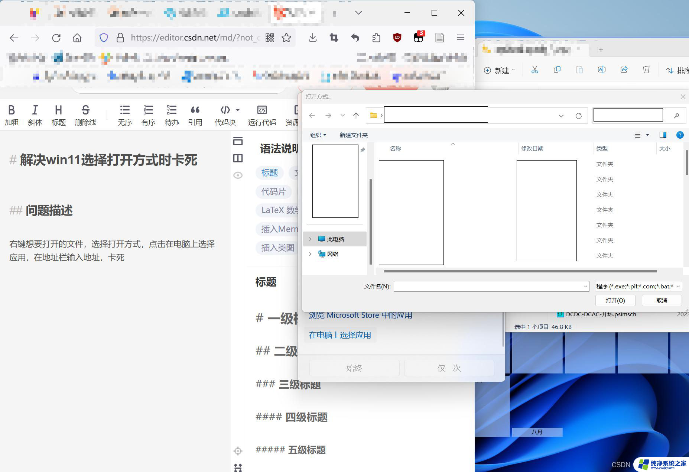
Task: Add new tab in File Explorer
Action: [601, 49]
